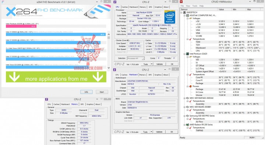
Task: Click the x264 FHD Benchmark title bar icon
Action: coord(3,2)
